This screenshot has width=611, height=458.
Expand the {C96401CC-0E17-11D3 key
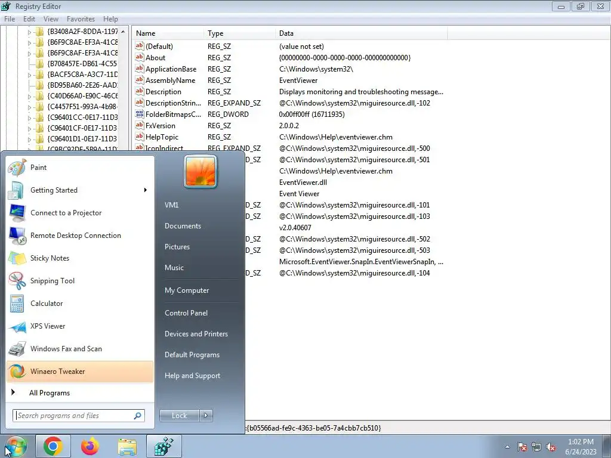[29, 117]
